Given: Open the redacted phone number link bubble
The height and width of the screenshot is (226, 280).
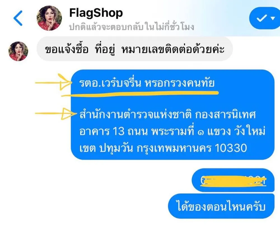Looking at the screenshot, I should pyautogui.click(x=233, y=180).
